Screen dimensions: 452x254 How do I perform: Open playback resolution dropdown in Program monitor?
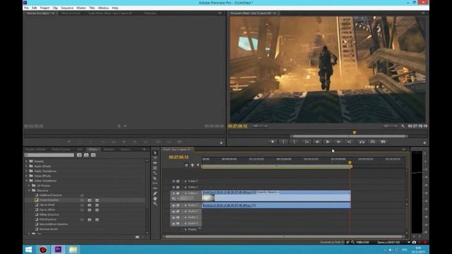pyautogui.click(x=391, y=126)
